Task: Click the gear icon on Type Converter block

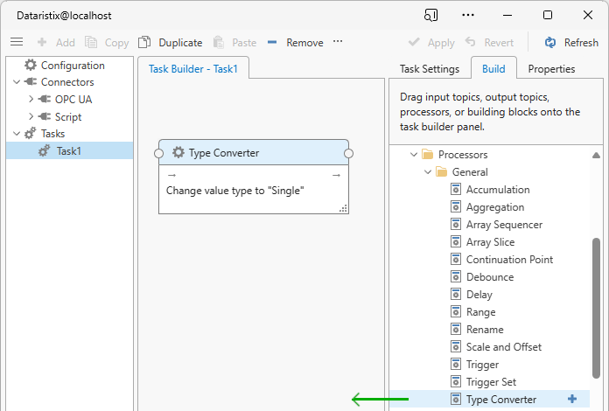Action: coord(178,152)
